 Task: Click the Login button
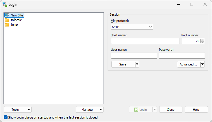coord(141,110)
